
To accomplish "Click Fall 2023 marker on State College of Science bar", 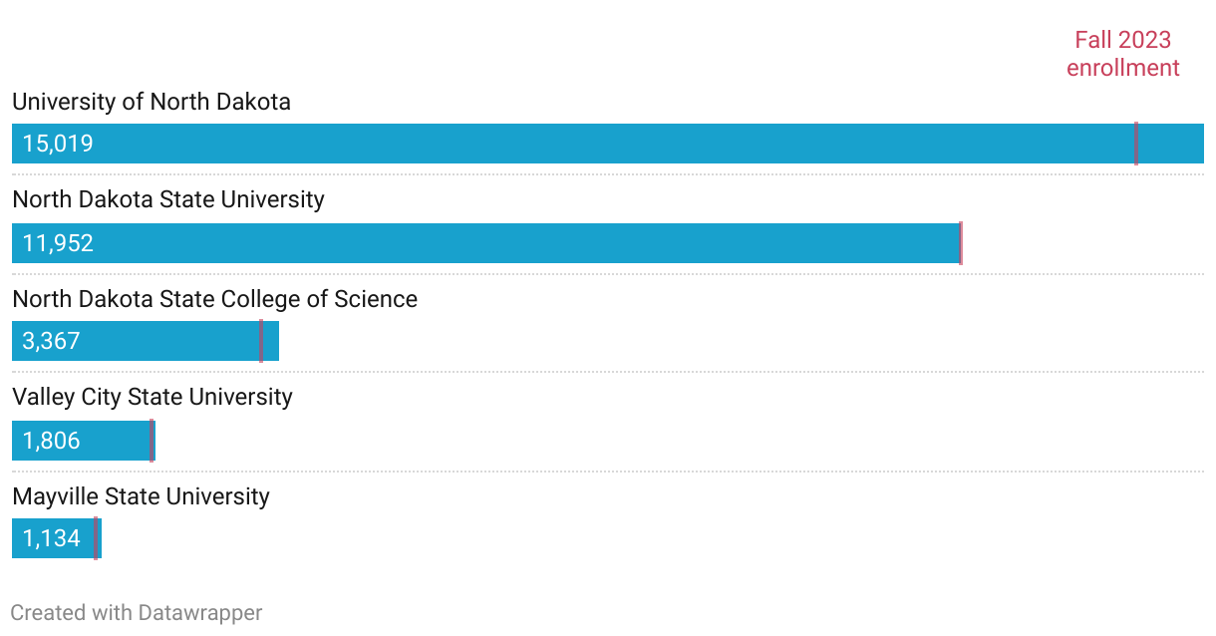I will (x=260, y=341).
